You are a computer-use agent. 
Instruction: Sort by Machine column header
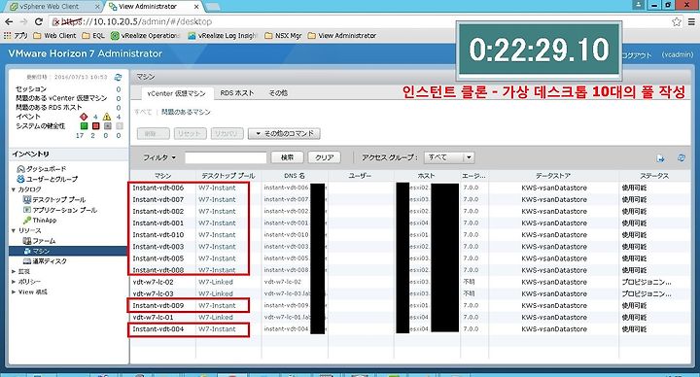163,176
